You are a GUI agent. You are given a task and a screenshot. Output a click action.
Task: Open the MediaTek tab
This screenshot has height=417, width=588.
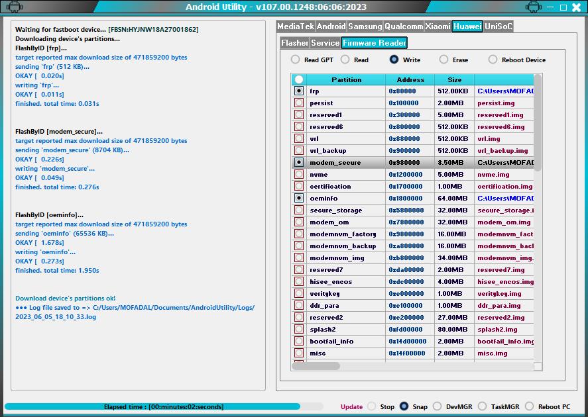(x=296, y=26)
